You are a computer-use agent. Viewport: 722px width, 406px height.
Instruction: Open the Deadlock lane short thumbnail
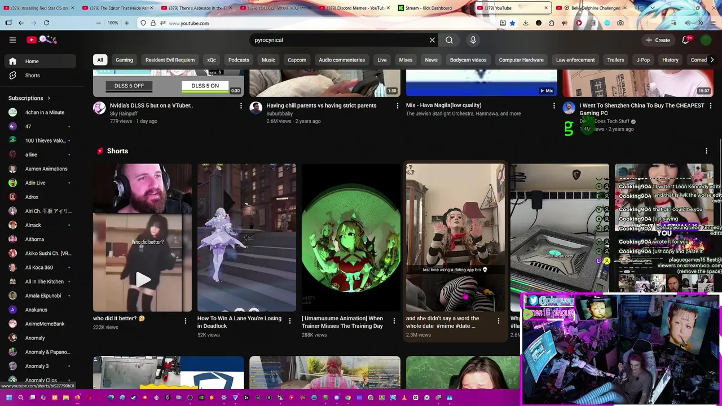[246, 237]
